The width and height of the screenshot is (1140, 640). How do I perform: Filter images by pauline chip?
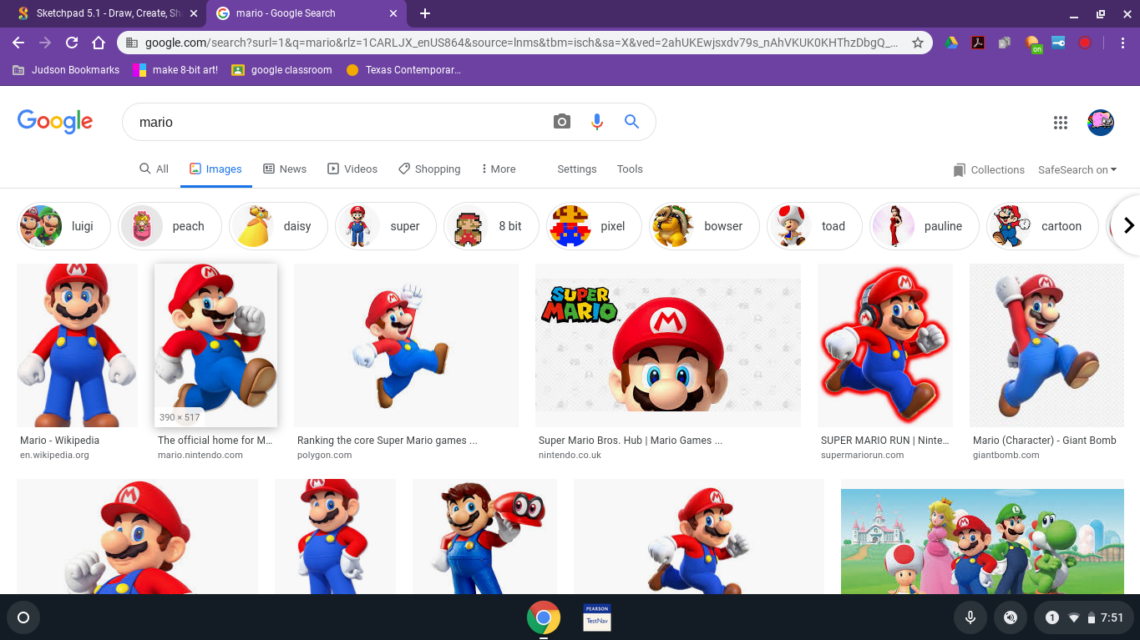tap(924, 226)
